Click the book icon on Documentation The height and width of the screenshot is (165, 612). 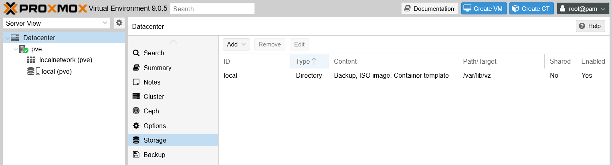[408, 8]
